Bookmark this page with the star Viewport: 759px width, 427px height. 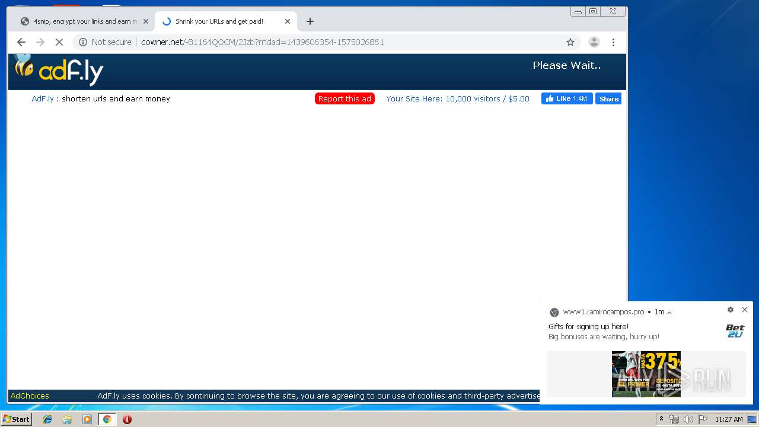click(x=570, y=42)
